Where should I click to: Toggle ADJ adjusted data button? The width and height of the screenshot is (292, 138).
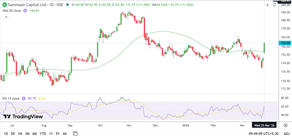(286, 133)
